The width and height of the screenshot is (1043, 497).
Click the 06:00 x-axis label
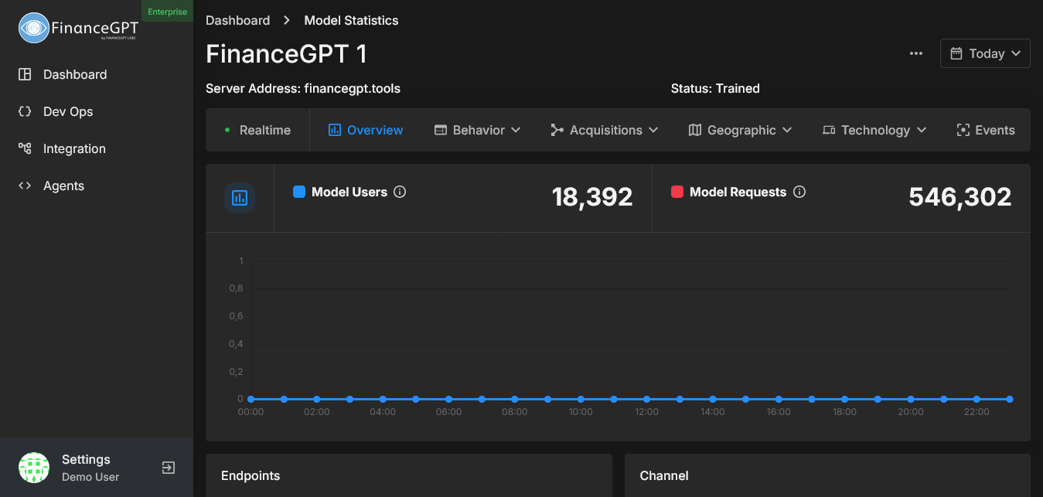pyautogui.click(x=448, y=412)
